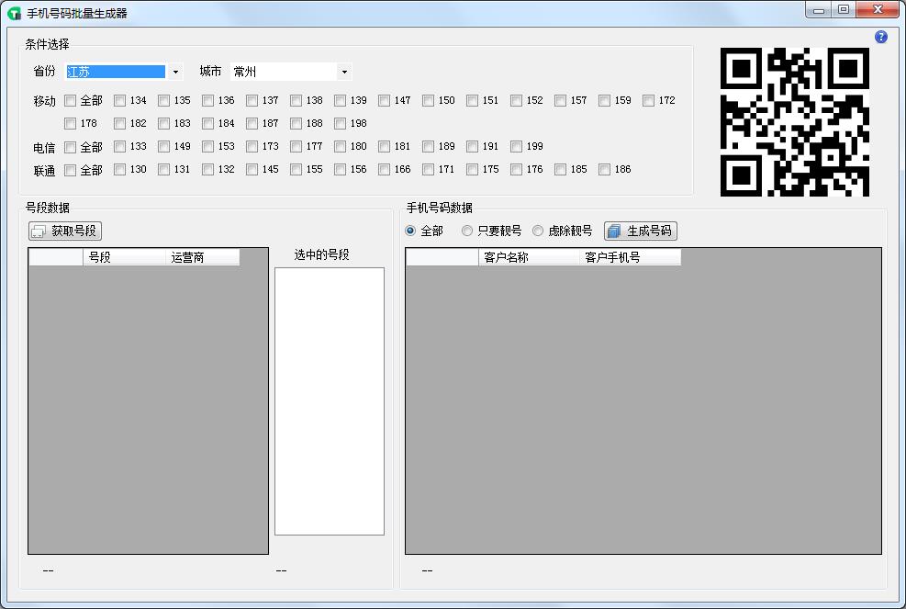Enable the 180 checkbox

click(x=340, y=147)
